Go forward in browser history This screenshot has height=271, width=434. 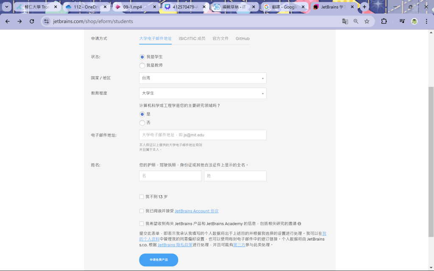[x=19, y=21]
